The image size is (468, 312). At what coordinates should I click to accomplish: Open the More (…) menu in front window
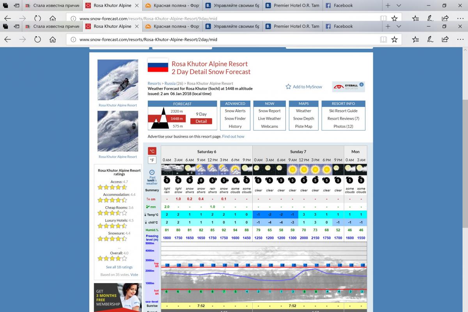pos(460,39)
